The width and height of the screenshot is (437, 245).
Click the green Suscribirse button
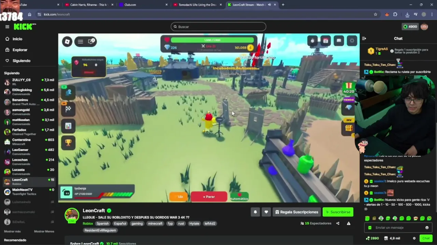coord(338,212)
